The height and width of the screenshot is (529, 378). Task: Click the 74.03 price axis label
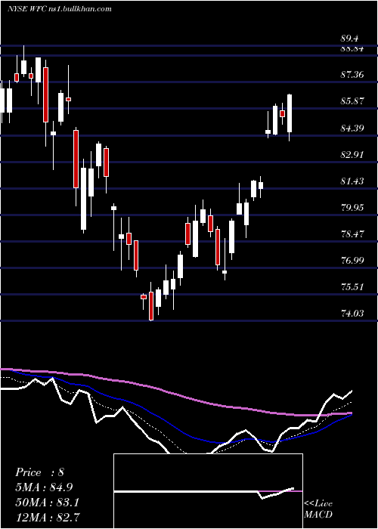pyautogui.click(x=352, y=314)
